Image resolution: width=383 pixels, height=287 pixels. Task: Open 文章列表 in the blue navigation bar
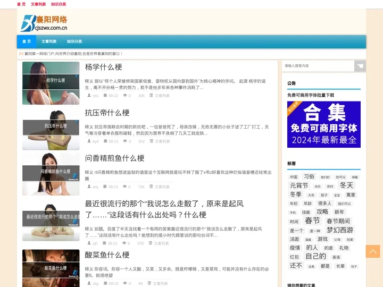pyautogui.click(x=49, y=41)
